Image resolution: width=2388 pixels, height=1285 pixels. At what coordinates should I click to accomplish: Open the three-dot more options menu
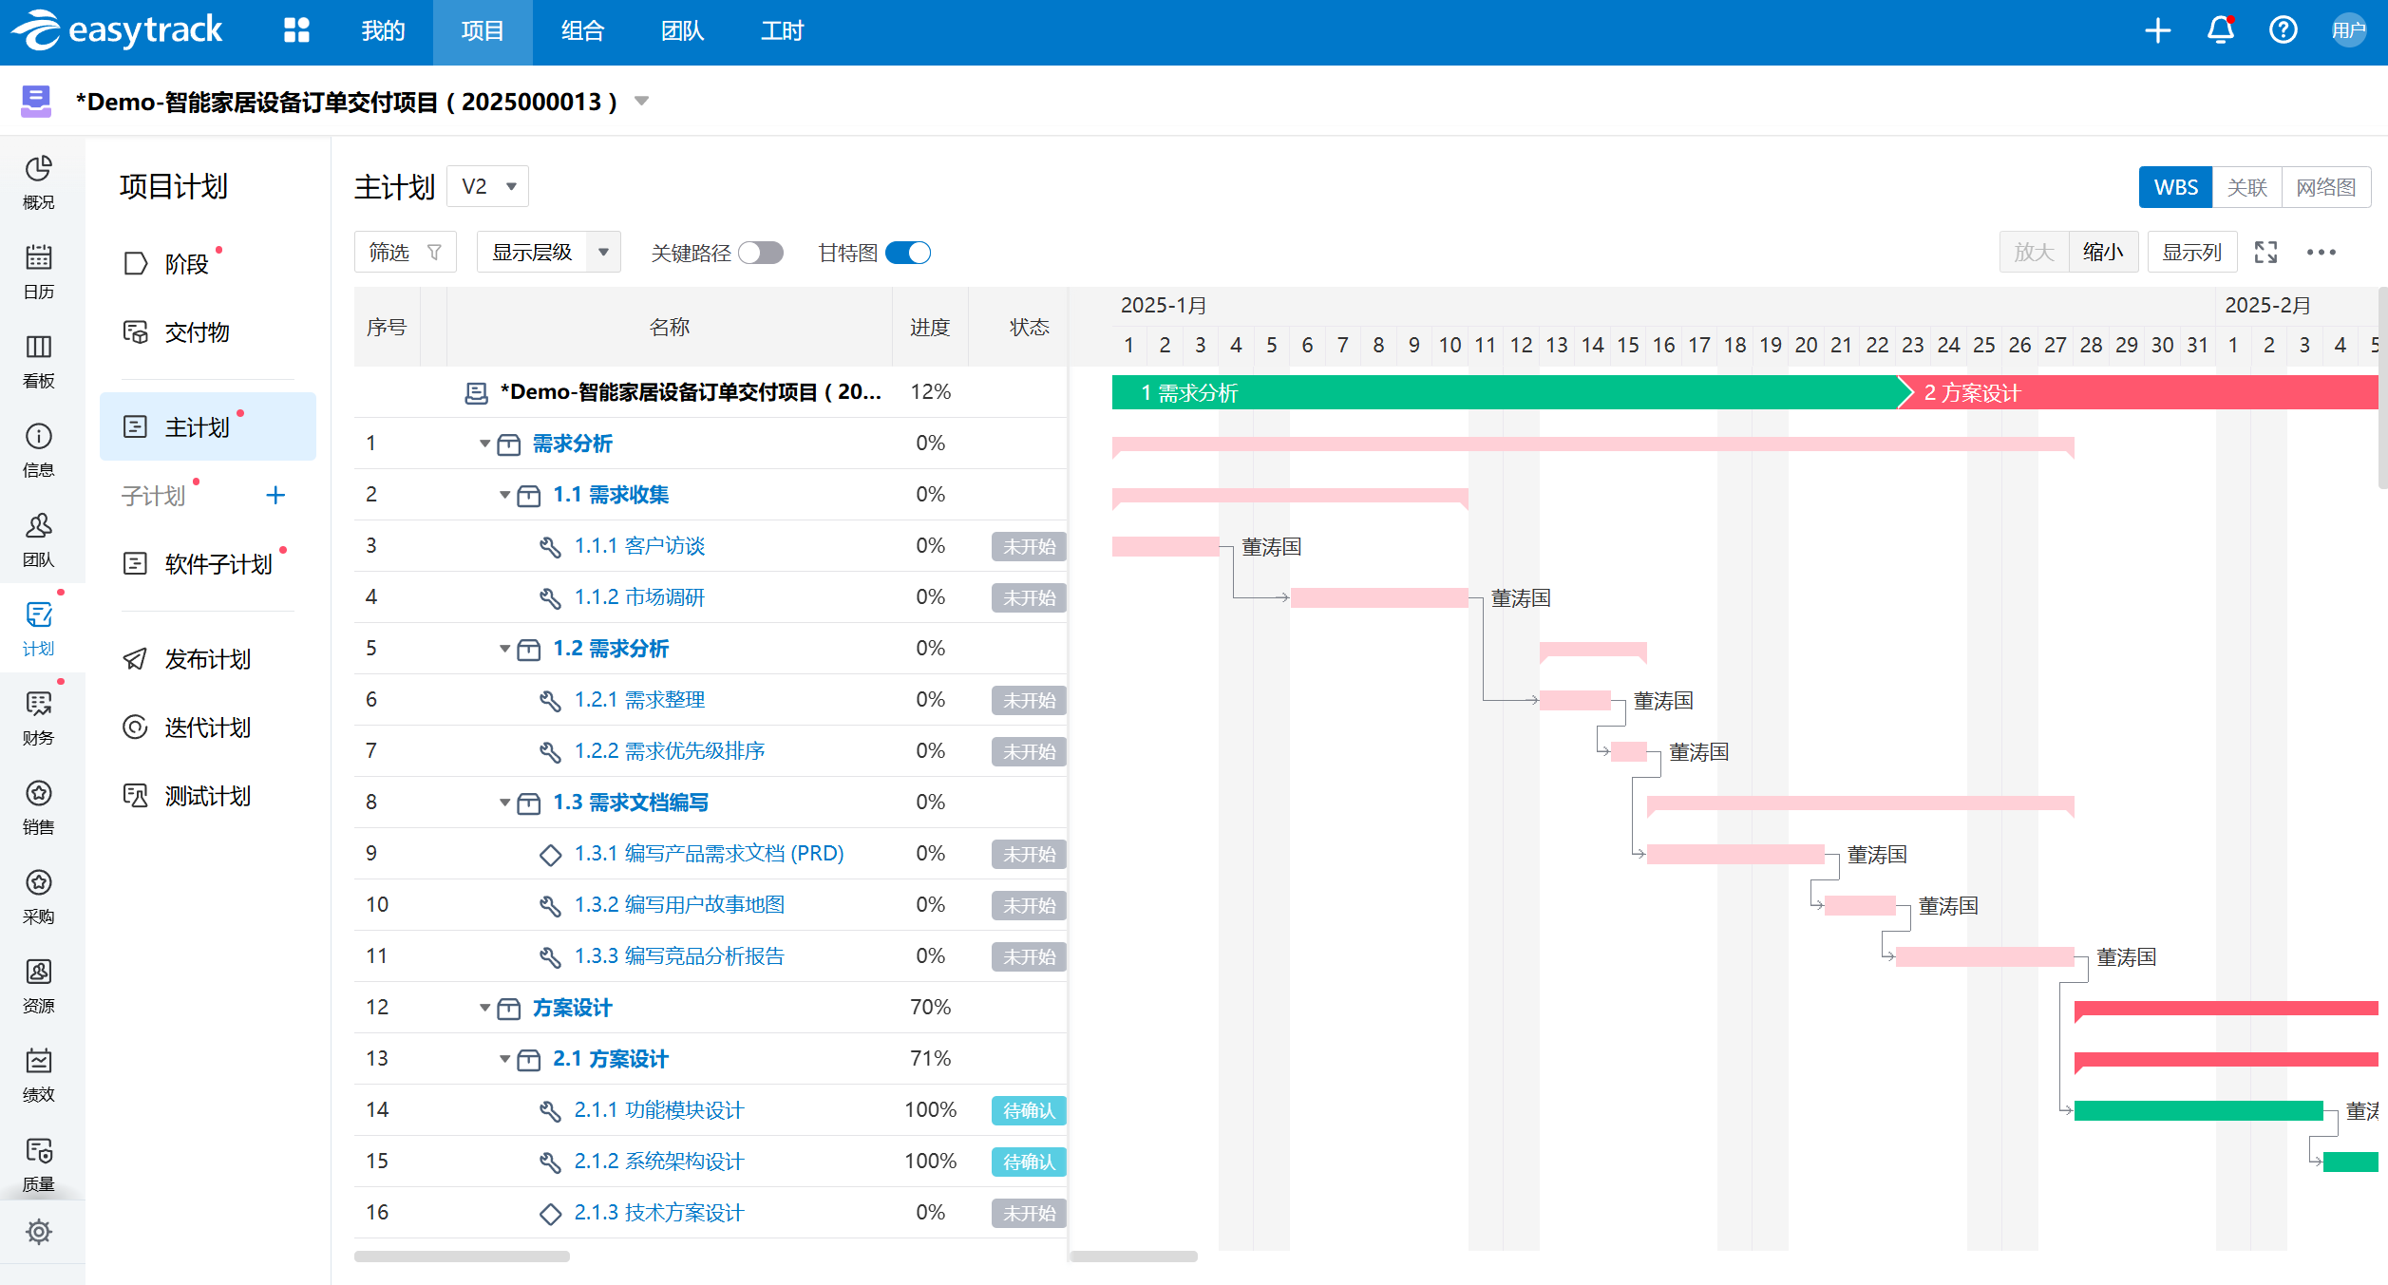2321,252
